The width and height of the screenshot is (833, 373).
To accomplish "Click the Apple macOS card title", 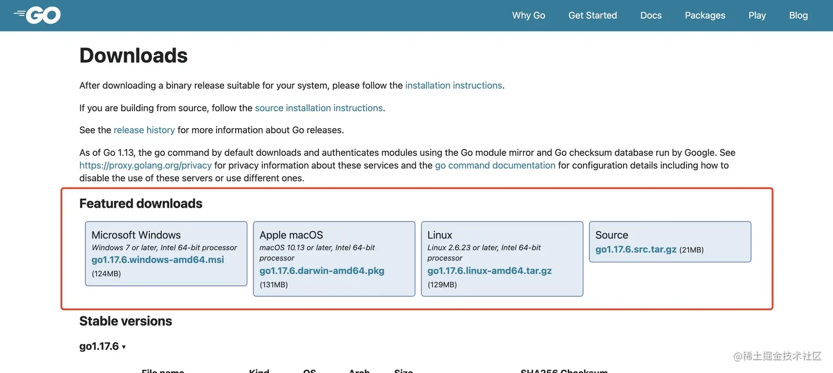I will [x=291, y=235].
